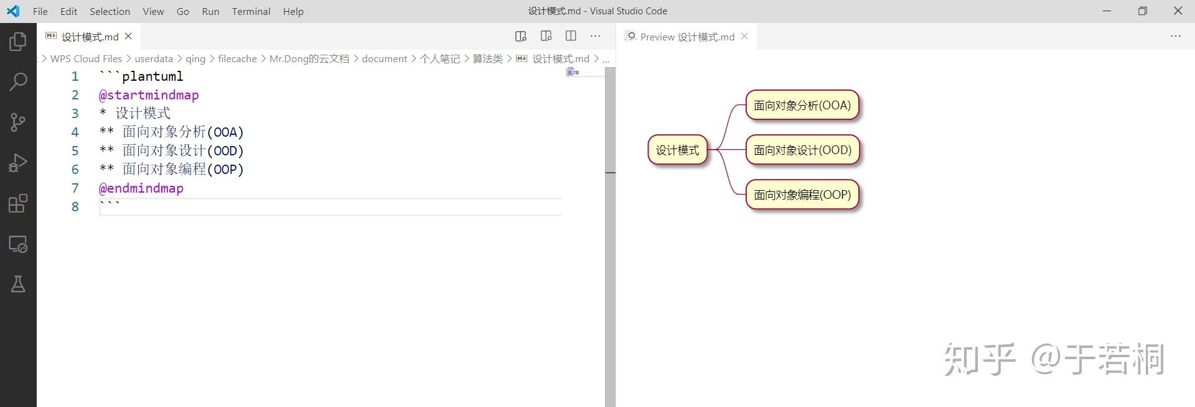Select the Preview 设计模式.md tab
Image resolution: width=1195 pixels, height=407 pixels.
pyautogui.click(x=687, y=37)
